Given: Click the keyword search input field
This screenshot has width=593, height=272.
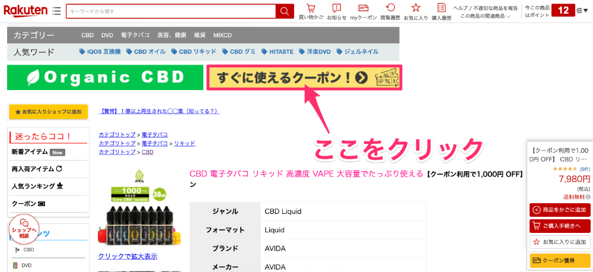Looking at the screenshot, I should point(171,11).
